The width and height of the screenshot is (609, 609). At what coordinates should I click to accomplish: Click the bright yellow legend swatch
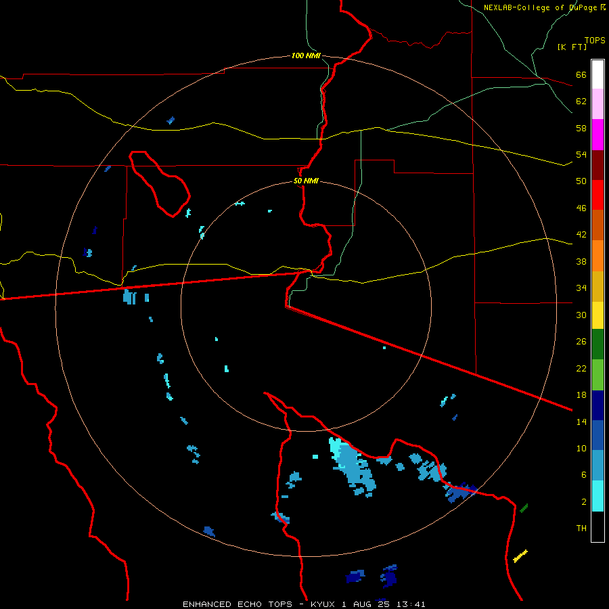click(597, 315)
